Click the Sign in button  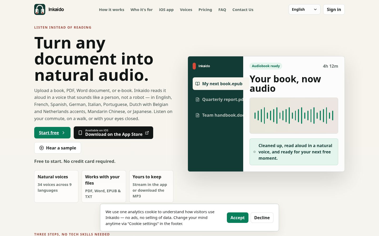coord(334,9)
